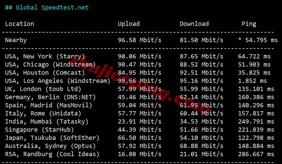
Task: Click Singapore (StarHub) location text
Action: coord(39,130)
